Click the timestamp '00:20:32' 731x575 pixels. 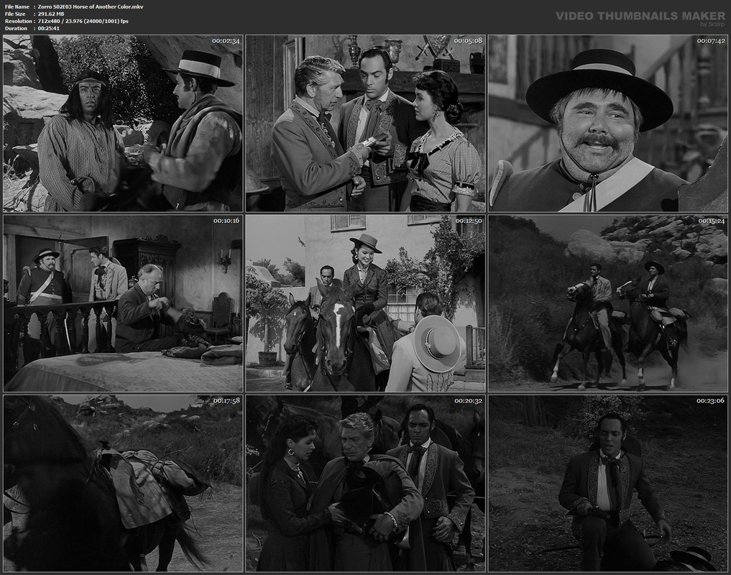[469, 400]
